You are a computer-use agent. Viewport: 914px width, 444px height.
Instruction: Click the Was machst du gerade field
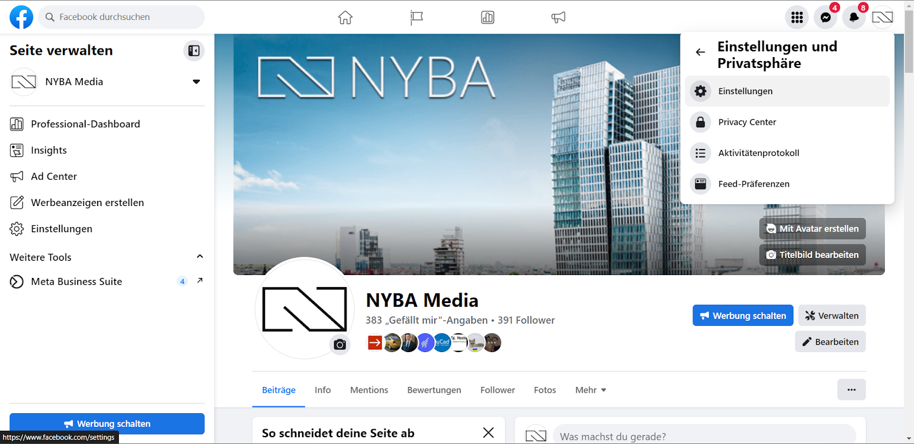point(704,436)
